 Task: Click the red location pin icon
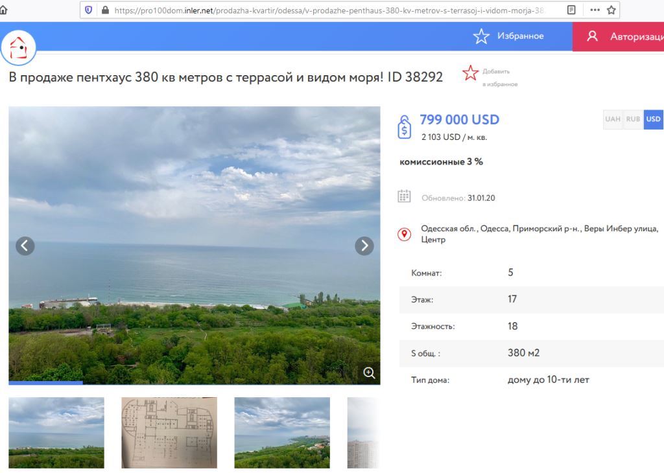(404, 235)
